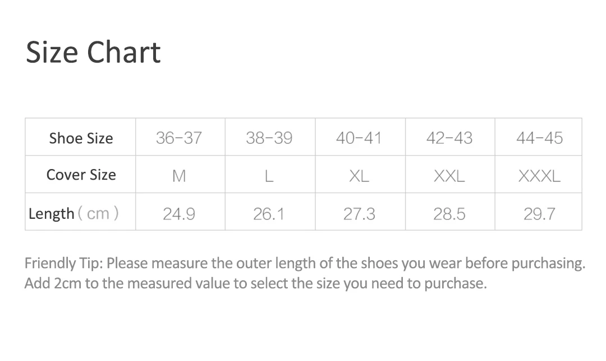Screen dimensions: 606x361
Task: Select the Cover Size row header
Action: (81, 175)
